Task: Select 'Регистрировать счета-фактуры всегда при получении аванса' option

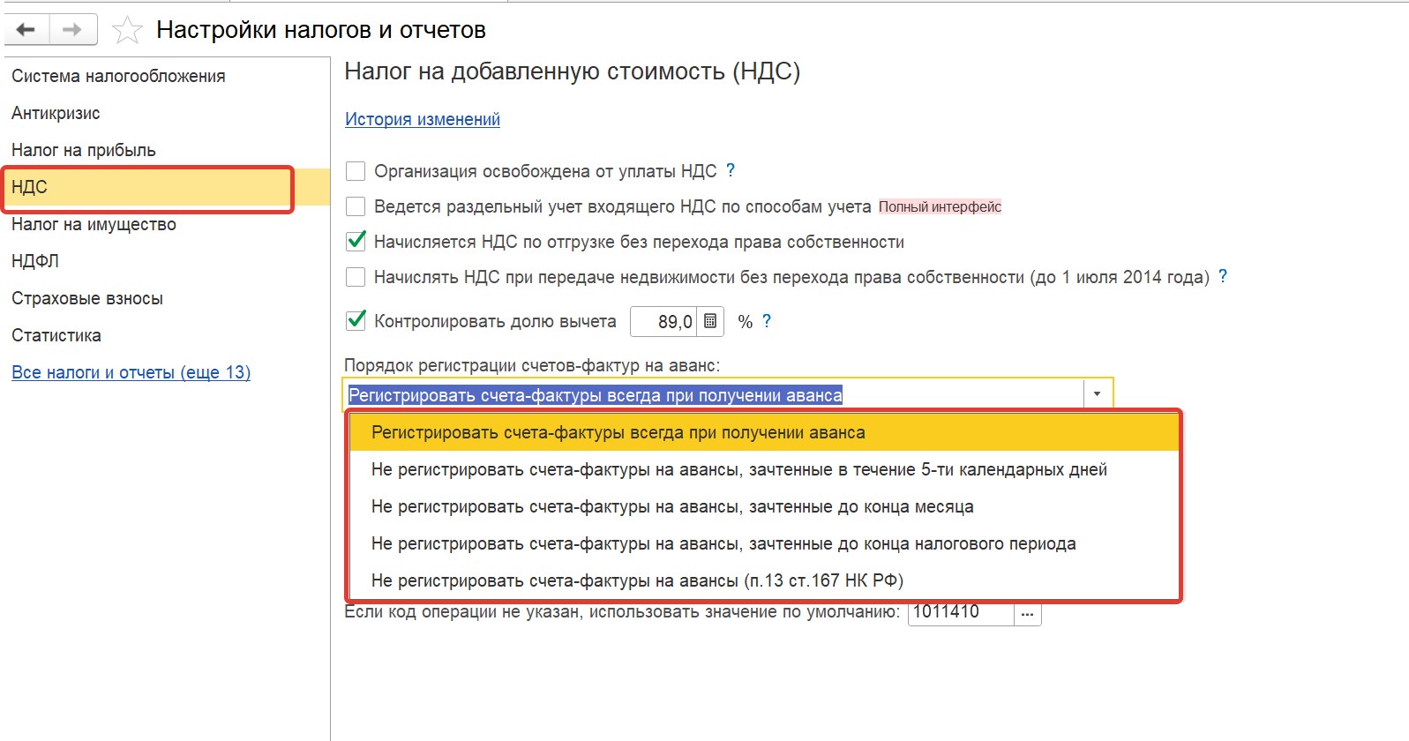Action: (x=764, y=432)
